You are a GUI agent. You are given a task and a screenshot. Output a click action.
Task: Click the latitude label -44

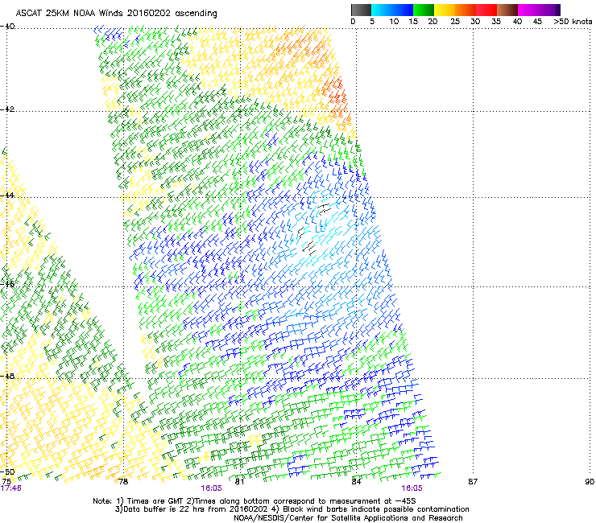pyautogui.click(x=7, y=196)
